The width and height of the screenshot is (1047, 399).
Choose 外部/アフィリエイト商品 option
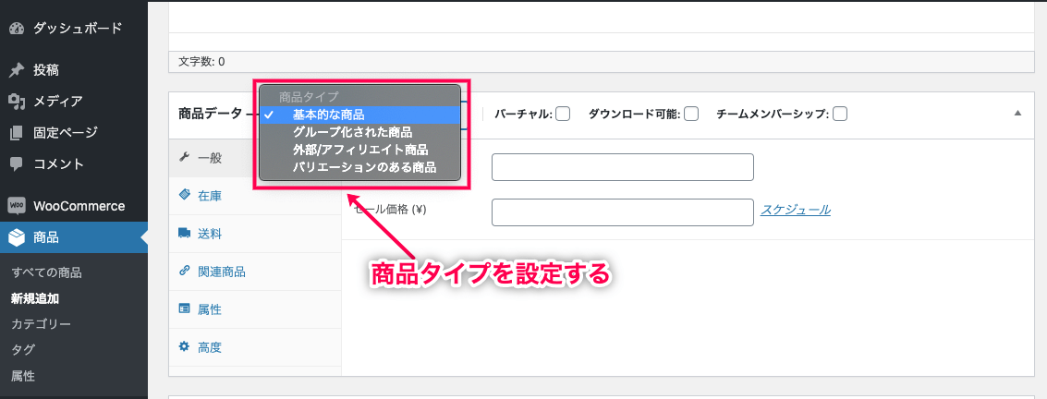click(359, 150)
